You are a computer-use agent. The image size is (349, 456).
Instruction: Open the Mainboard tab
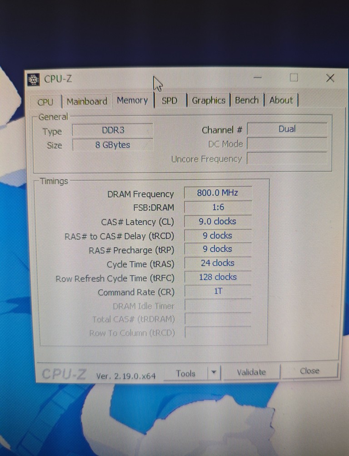[87, 101]
